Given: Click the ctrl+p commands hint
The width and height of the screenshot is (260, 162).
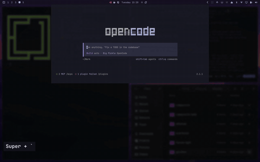Looking at the screenshot, I should pyautogui.click(x=168, y=59).
